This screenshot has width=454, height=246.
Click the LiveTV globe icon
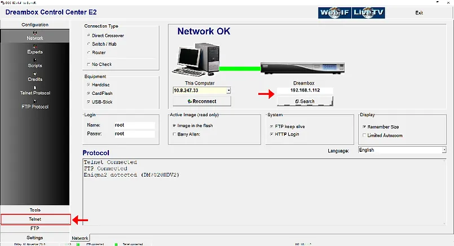[368, 13]
